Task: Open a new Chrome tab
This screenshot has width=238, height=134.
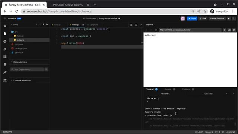Action: pyautogui.click(x=95, y=5)
